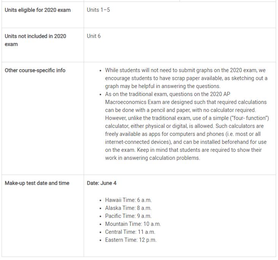Click the 'Date: June 4' heading
278x260 pixels.
[102, 183]
